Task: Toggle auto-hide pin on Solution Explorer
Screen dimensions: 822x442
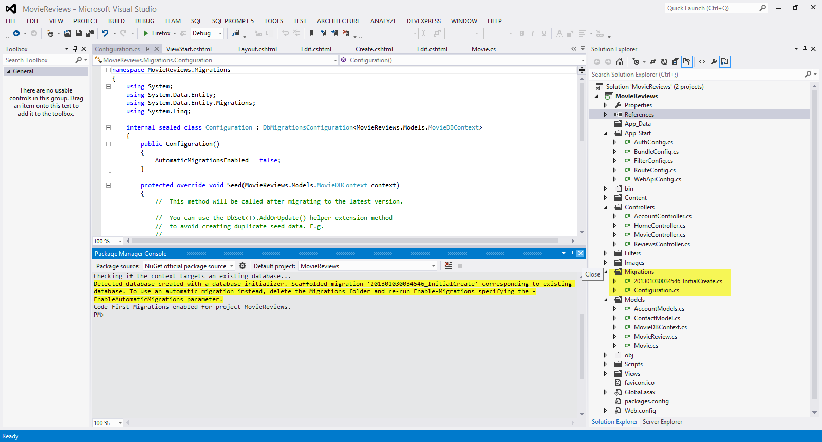Action: click(805, 49)
